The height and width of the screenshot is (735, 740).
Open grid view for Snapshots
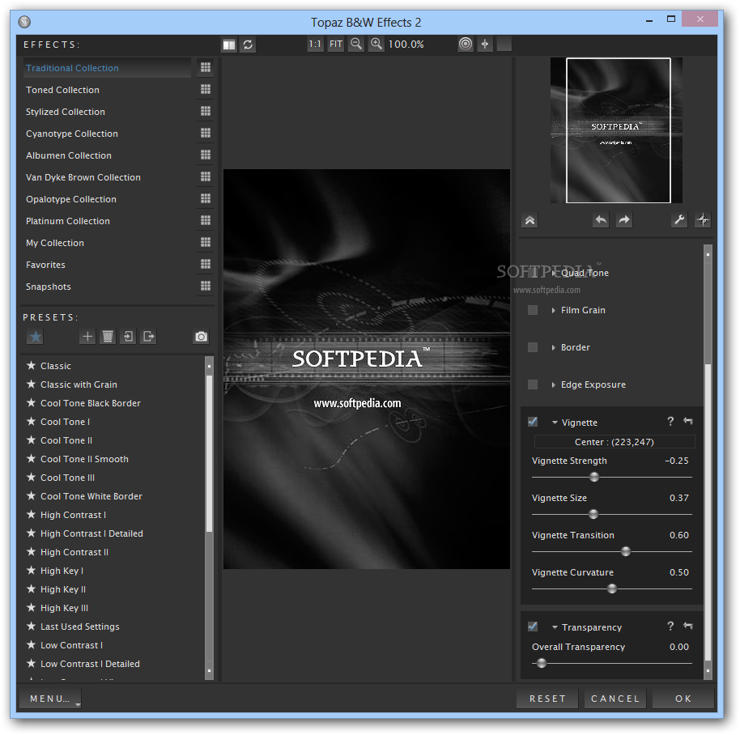tap(206, 286)
